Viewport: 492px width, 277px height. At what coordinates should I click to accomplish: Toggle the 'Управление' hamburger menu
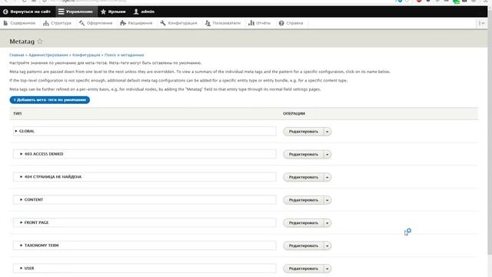click(x=75, y=12)
